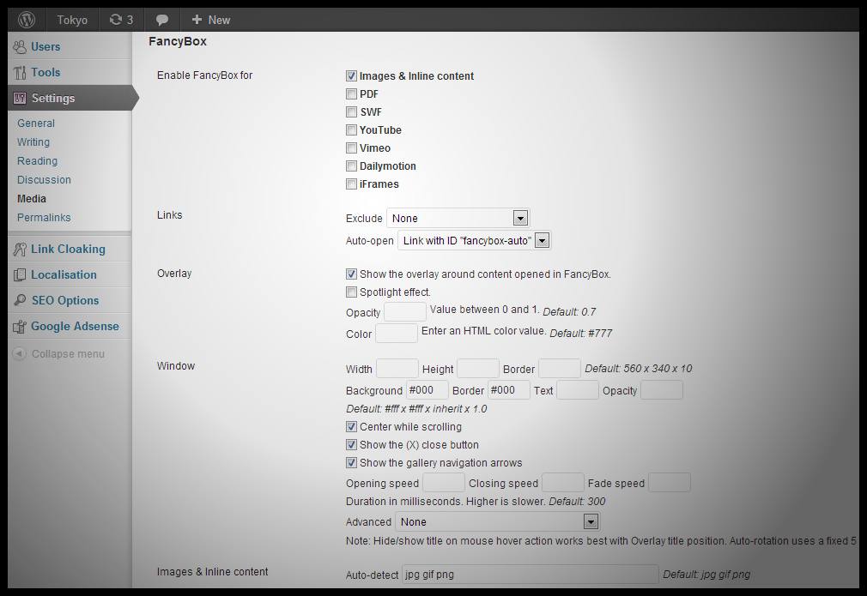Screen dimensions: 867x596
Task: Go to Permalinks settings submenu
Action: [x=44, y=218]
